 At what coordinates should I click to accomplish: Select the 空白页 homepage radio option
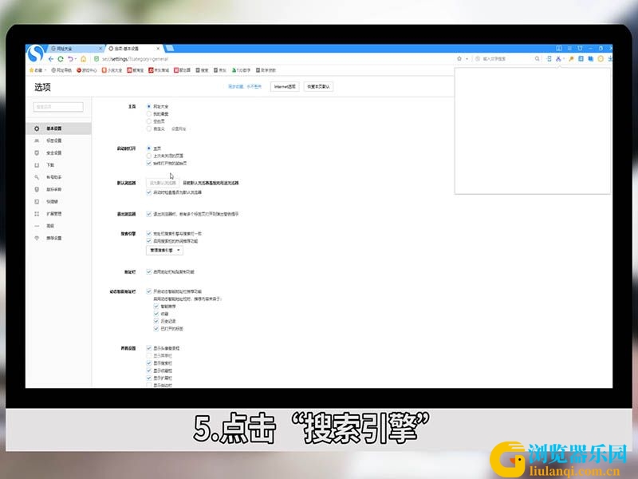pos(149,121)
